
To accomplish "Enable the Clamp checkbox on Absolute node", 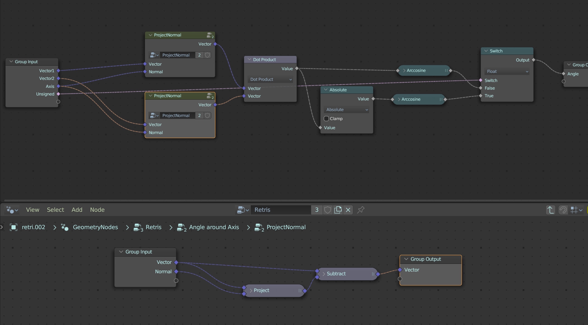I will (327, 119).
